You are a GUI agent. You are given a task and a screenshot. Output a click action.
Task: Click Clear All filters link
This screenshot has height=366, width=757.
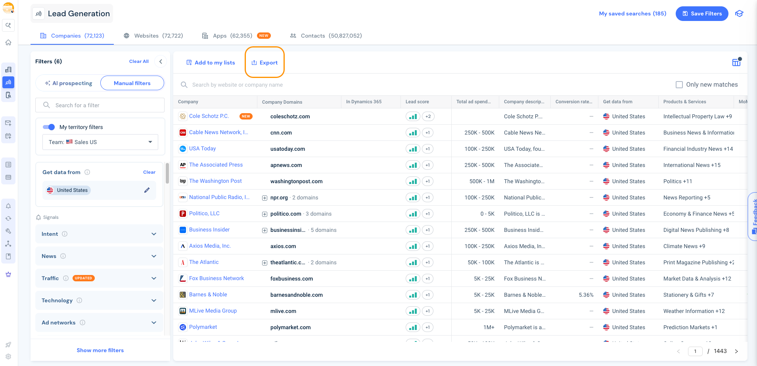point(139,61)
